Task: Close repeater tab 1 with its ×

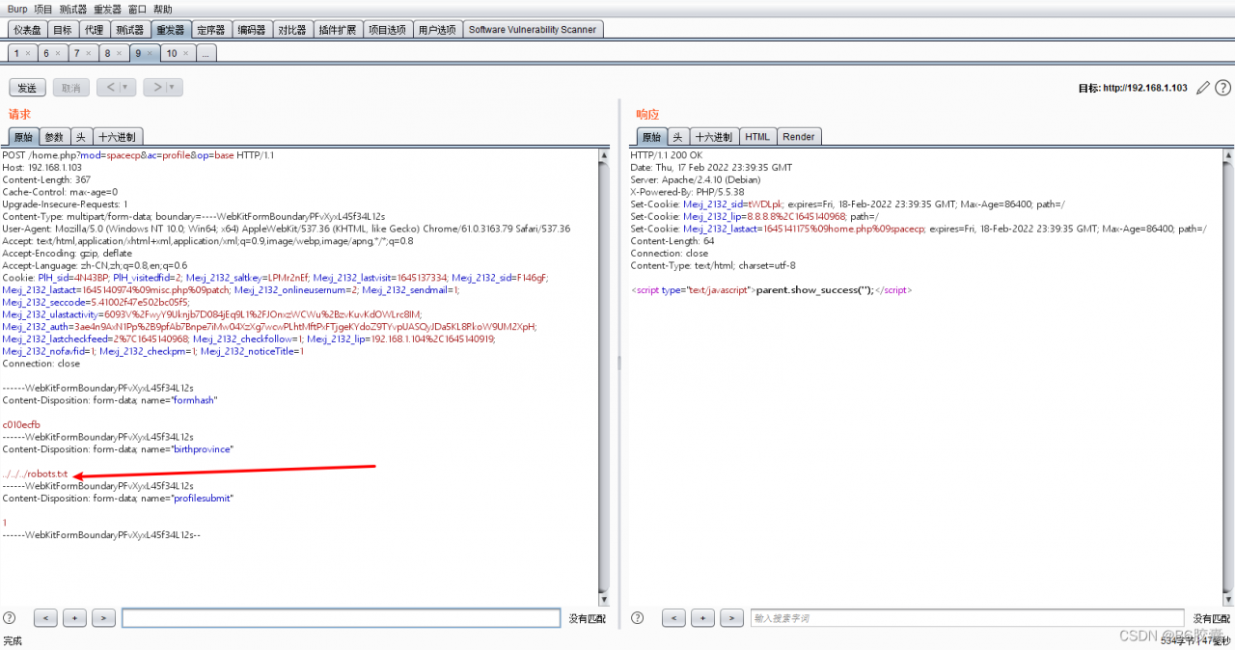Action: coord(29,53)
